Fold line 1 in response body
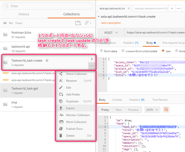The image size is (185, 152). pos(107,117)
